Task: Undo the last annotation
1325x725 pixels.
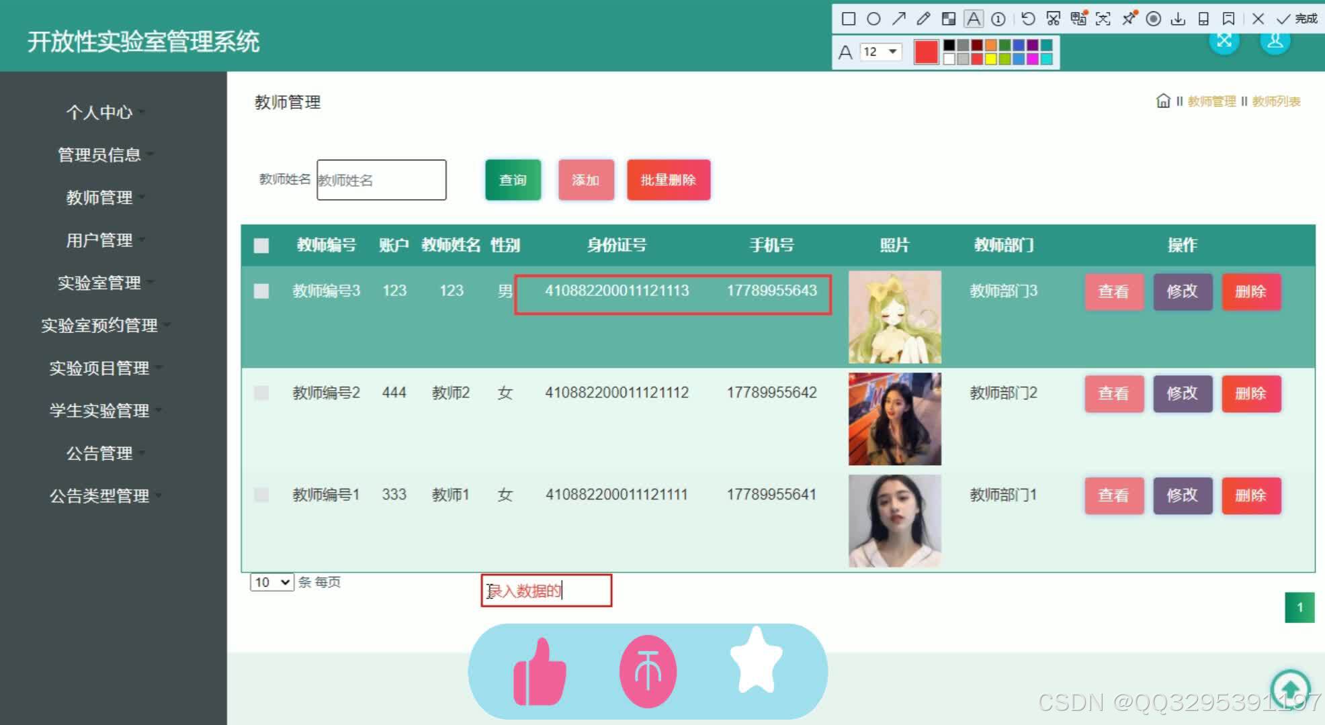Action: 1028,19
